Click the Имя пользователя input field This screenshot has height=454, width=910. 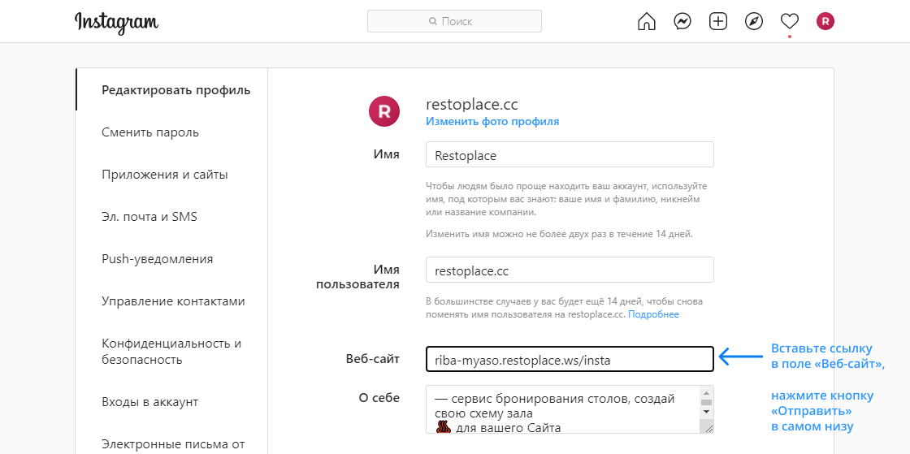tap(569, 270)
